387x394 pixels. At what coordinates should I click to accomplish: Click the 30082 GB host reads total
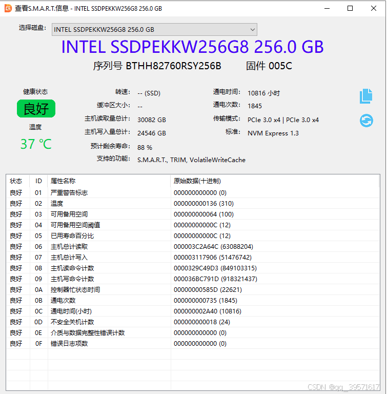151,120
